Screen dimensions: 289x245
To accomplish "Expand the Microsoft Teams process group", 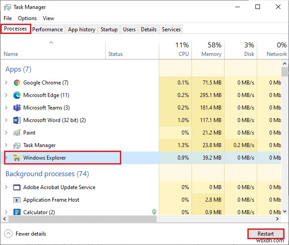I will click(x=6, y=108).
